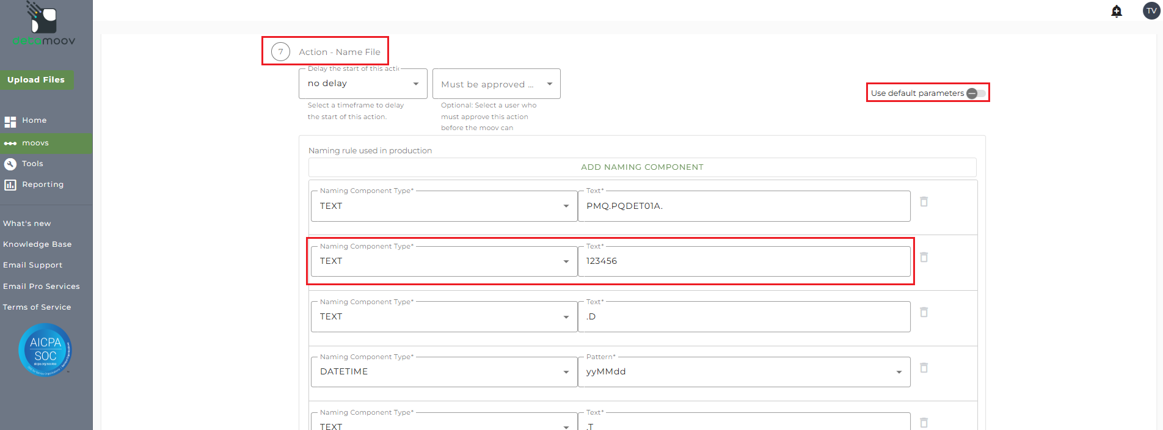Delete the .D text naming component
Image resolution: width=1163 pixels, height=430 pixels.
[x=924, y=312]
